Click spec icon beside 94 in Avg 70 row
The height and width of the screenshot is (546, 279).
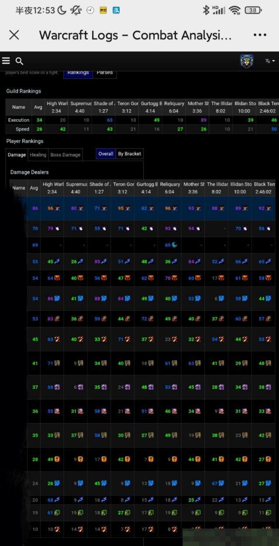(x=198, y=228)
